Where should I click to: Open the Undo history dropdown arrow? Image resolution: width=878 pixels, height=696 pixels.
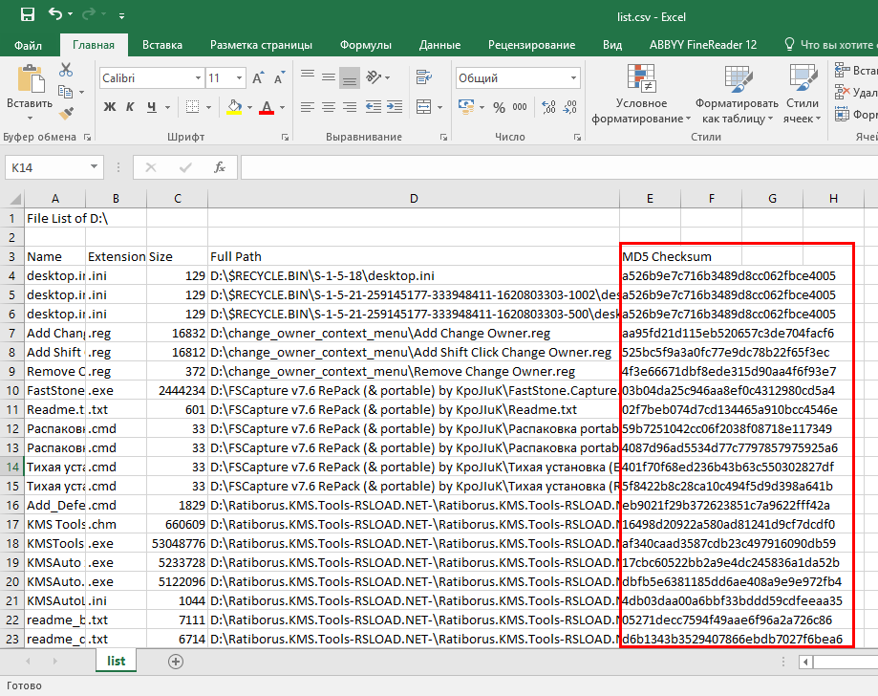[x=70, y=14]
